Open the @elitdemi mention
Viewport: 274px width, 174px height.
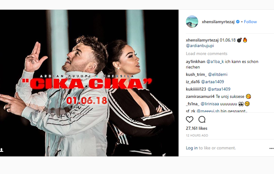click(x=218, y=74)
